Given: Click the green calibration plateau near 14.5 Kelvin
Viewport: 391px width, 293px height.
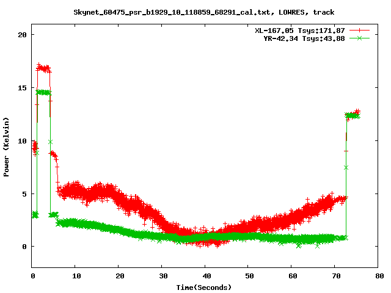Looking at the screenshot, I should [43, 92].
